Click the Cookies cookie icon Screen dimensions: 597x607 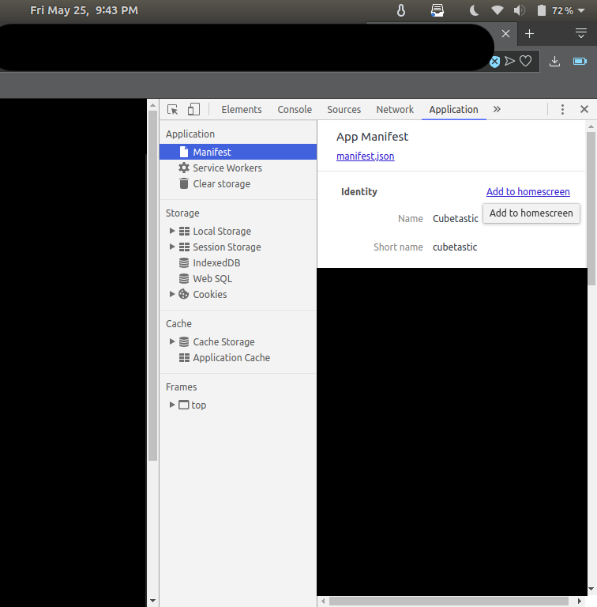pyautogui.click(x=184, y=294)
